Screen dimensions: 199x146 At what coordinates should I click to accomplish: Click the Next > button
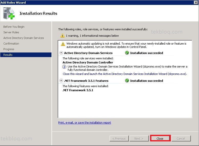(x=139, y=139)
